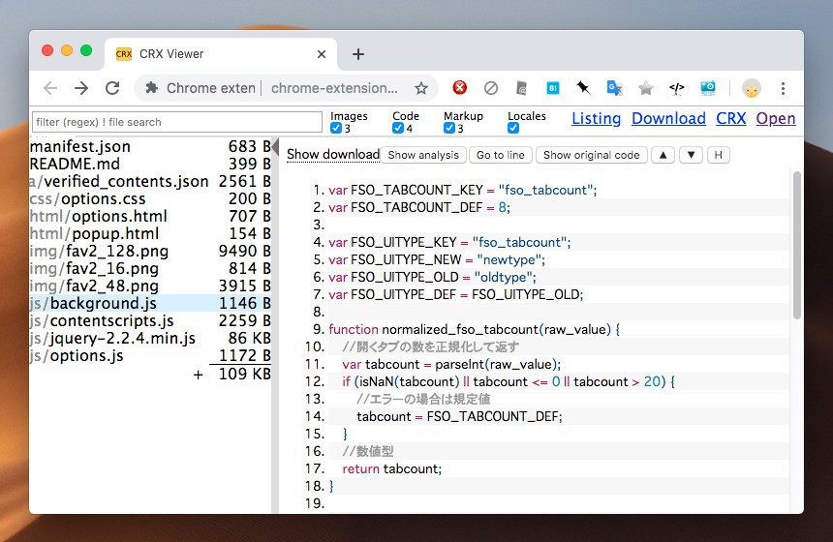
Task: Select manifest.json in the file list
Action: 80,146
